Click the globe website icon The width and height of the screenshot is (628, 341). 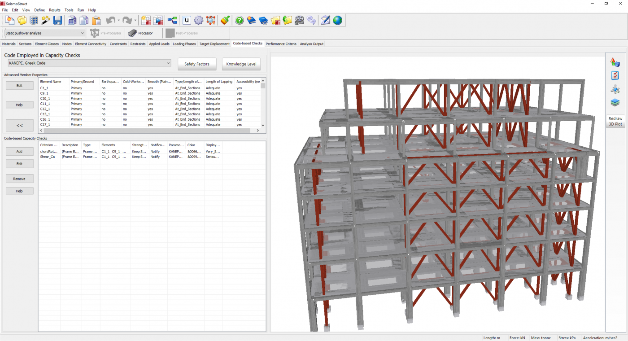tap(337, 20)
